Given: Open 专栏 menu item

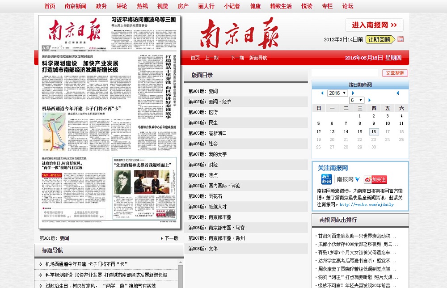Looking at the screenshot, I should tap(327, 6).
